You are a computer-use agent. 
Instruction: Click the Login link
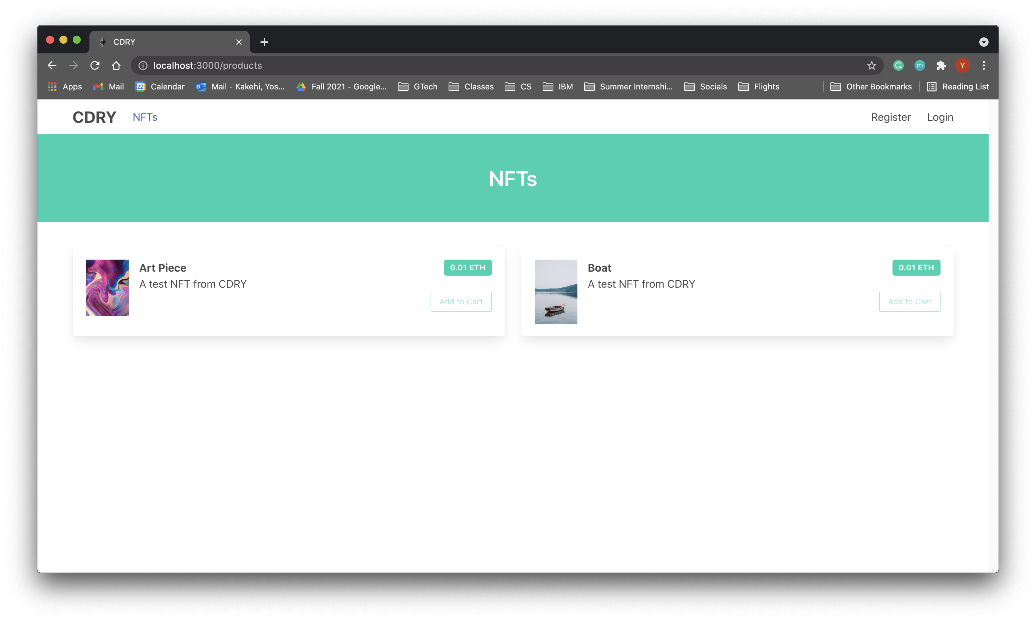(x=940, y=117)
